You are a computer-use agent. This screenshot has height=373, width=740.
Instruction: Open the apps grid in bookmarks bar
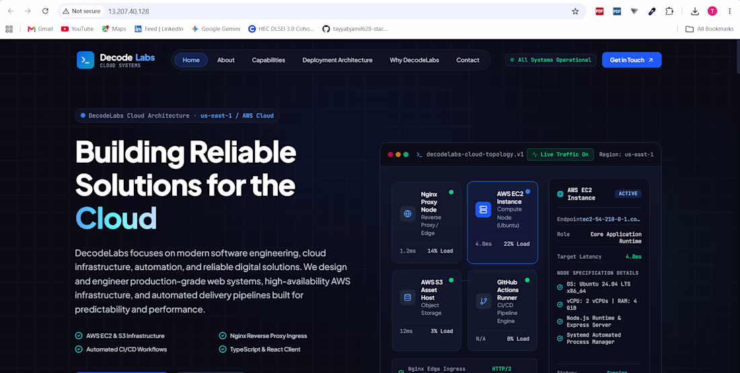click(9, 29)
